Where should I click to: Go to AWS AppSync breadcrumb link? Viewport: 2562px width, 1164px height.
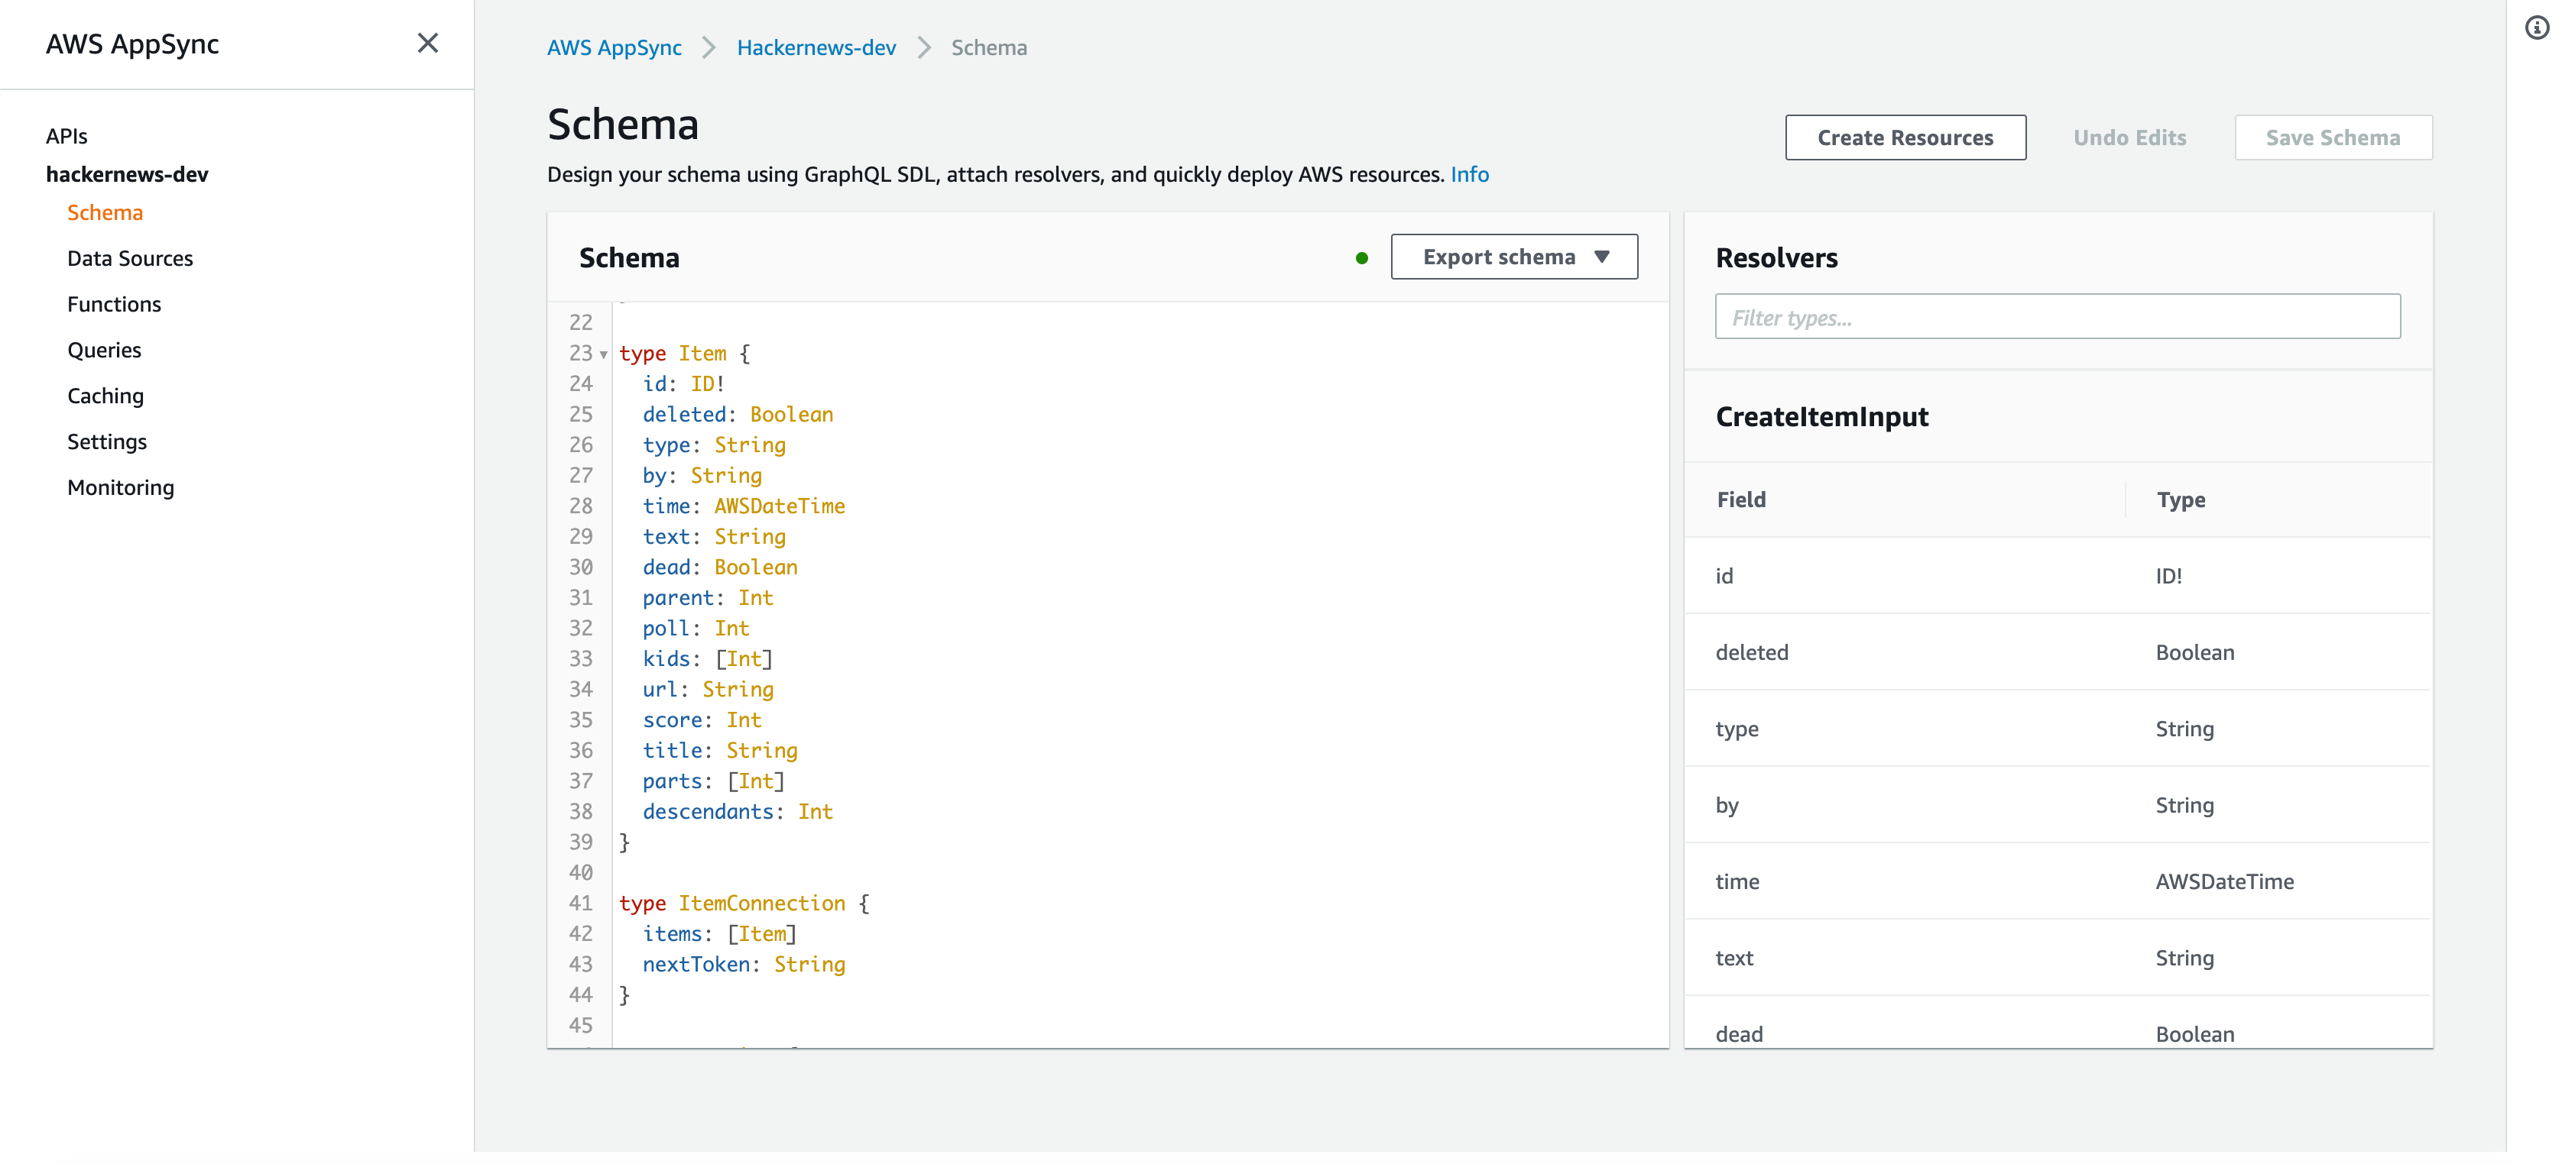(x=614, y=47)
